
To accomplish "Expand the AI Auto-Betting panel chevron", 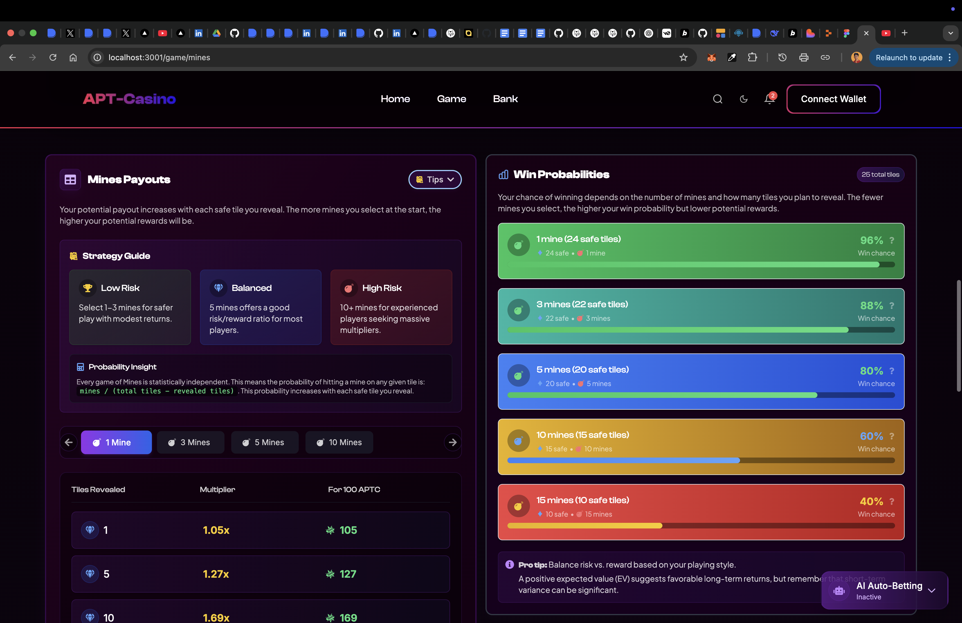I will coord(932,591).
